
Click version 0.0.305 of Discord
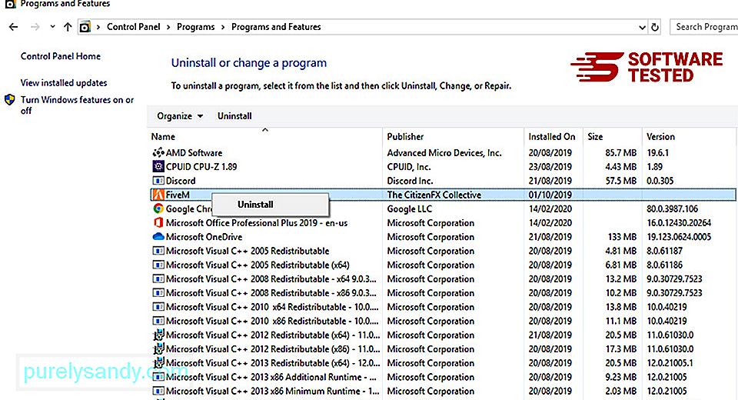pyautogui.click(x=660, y=181)
